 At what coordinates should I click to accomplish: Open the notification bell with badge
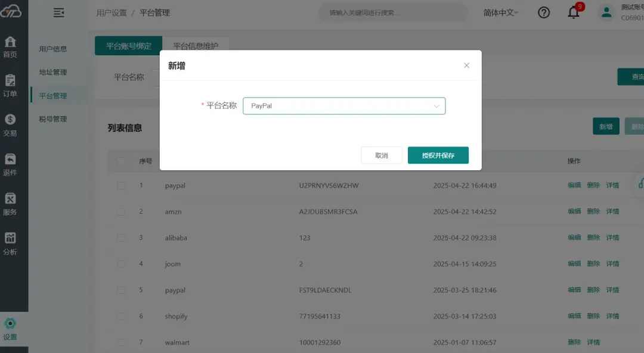click(574, 13)
